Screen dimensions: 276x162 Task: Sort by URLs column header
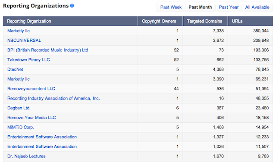point(237,21)
